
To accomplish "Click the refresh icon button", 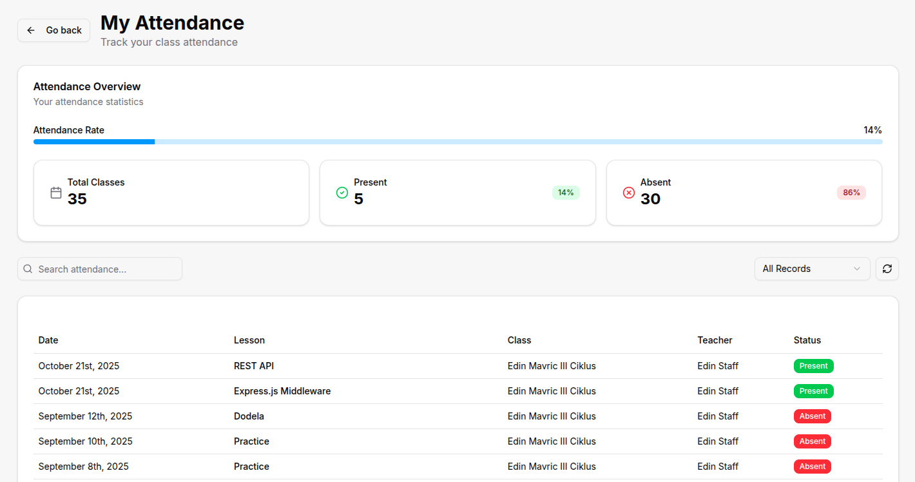I will point(887,269).
